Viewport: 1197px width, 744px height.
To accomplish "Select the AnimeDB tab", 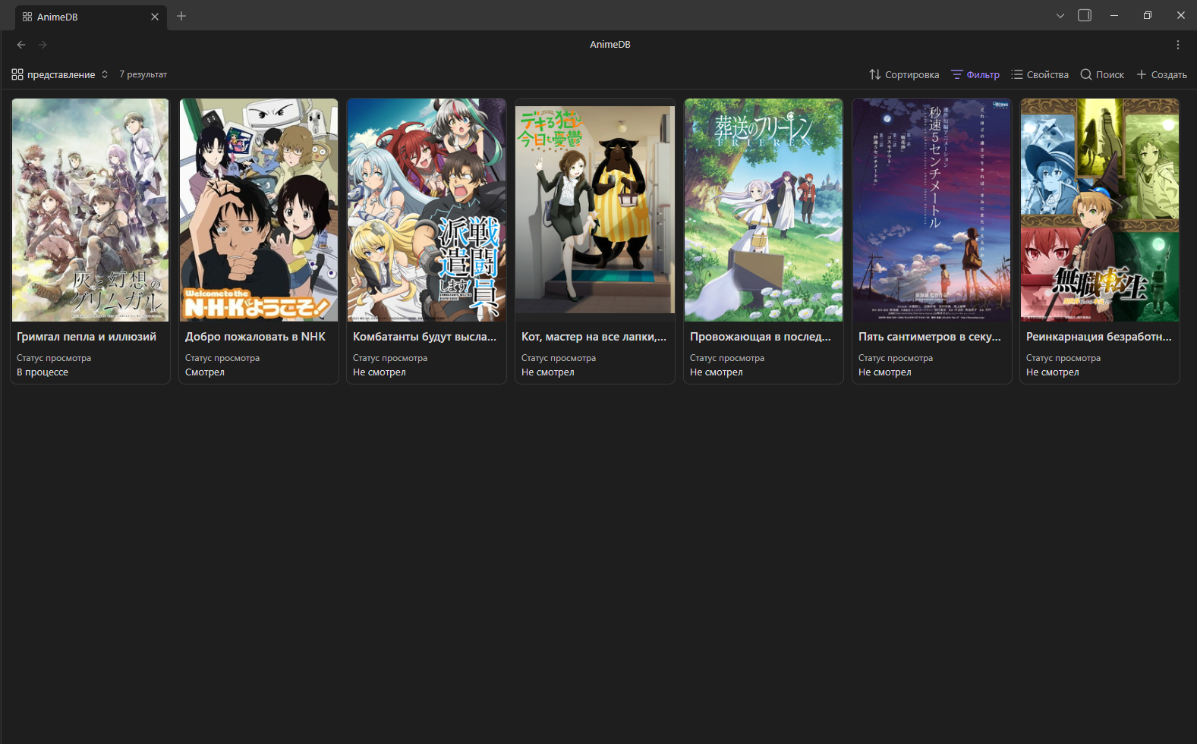I will tap(90, 17).
